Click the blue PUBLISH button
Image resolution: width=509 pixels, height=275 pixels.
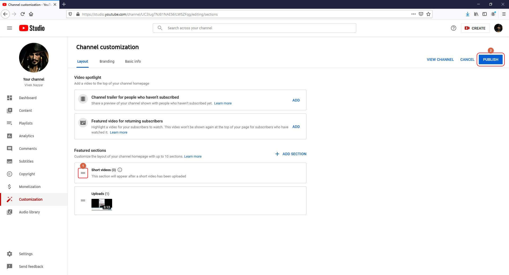tap(490, 59)
